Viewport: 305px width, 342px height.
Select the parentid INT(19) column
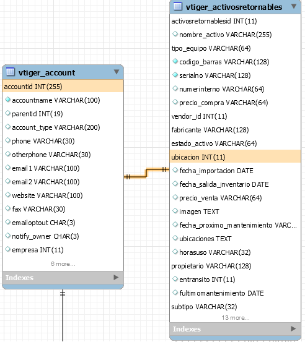(x=63, y=114)
